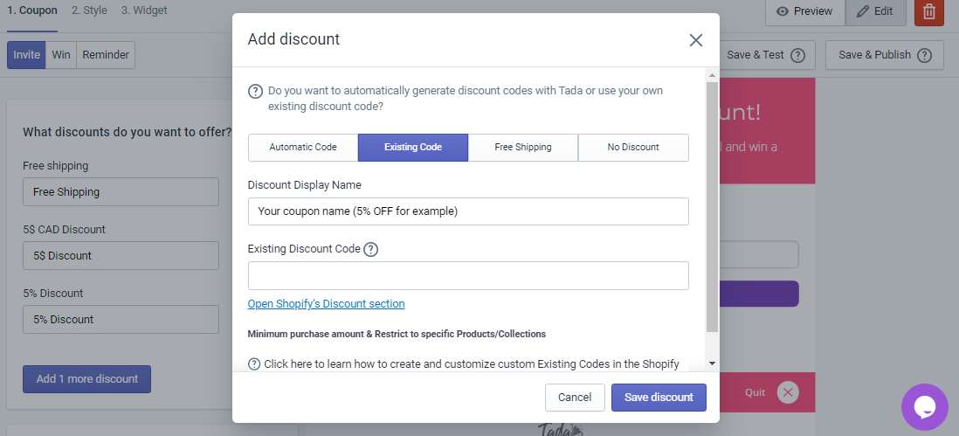
Task: Open the purple chat support bubble
Action: (925, 406)
